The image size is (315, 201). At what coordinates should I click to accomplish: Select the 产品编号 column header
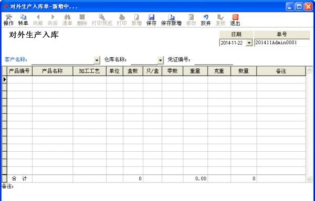pyautogui.click(x=19, y=71)
